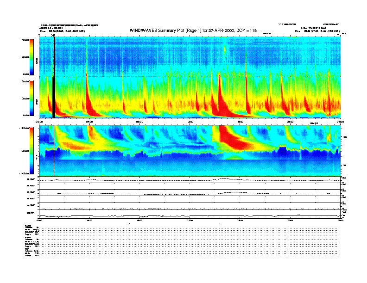The image size is (367, 283).
Task: Click the RAD1 color scale bar
Action: 32,98
